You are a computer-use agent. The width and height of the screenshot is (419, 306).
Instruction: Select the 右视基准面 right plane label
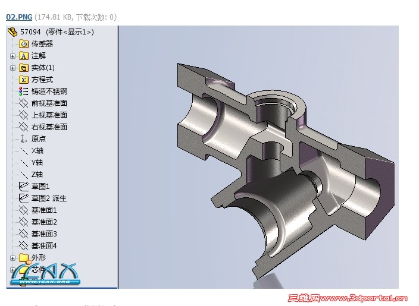pyautogui.click(x=49, y=127)
